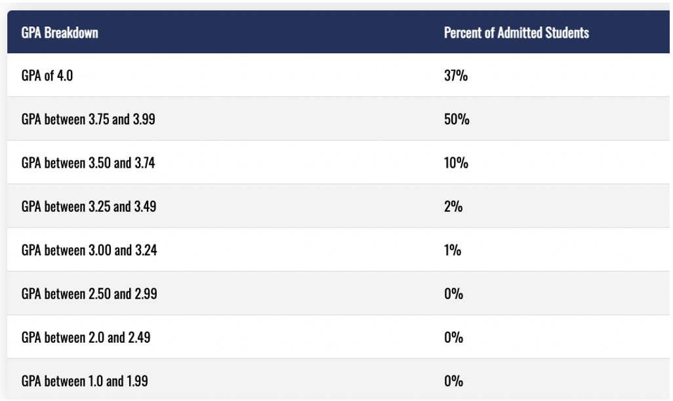Click 0% in the 1.0–1.99 row

[454, 381]
